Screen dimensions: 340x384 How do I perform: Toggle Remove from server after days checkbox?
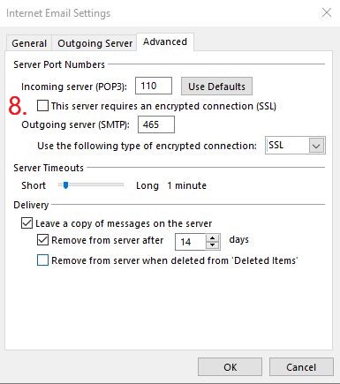[42, 240]
